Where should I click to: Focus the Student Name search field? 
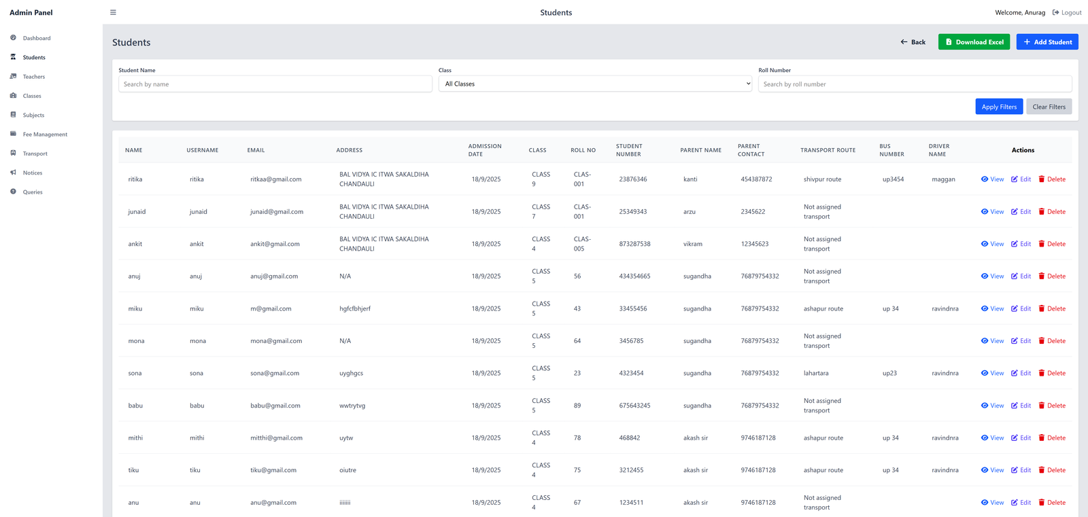pyautogui.click(x=275, y=84)
